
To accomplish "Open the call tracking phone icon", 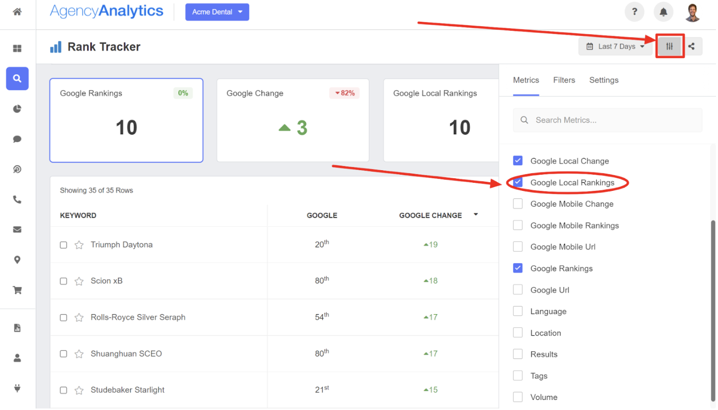I will pyautogui.click(x=17, y=199).
